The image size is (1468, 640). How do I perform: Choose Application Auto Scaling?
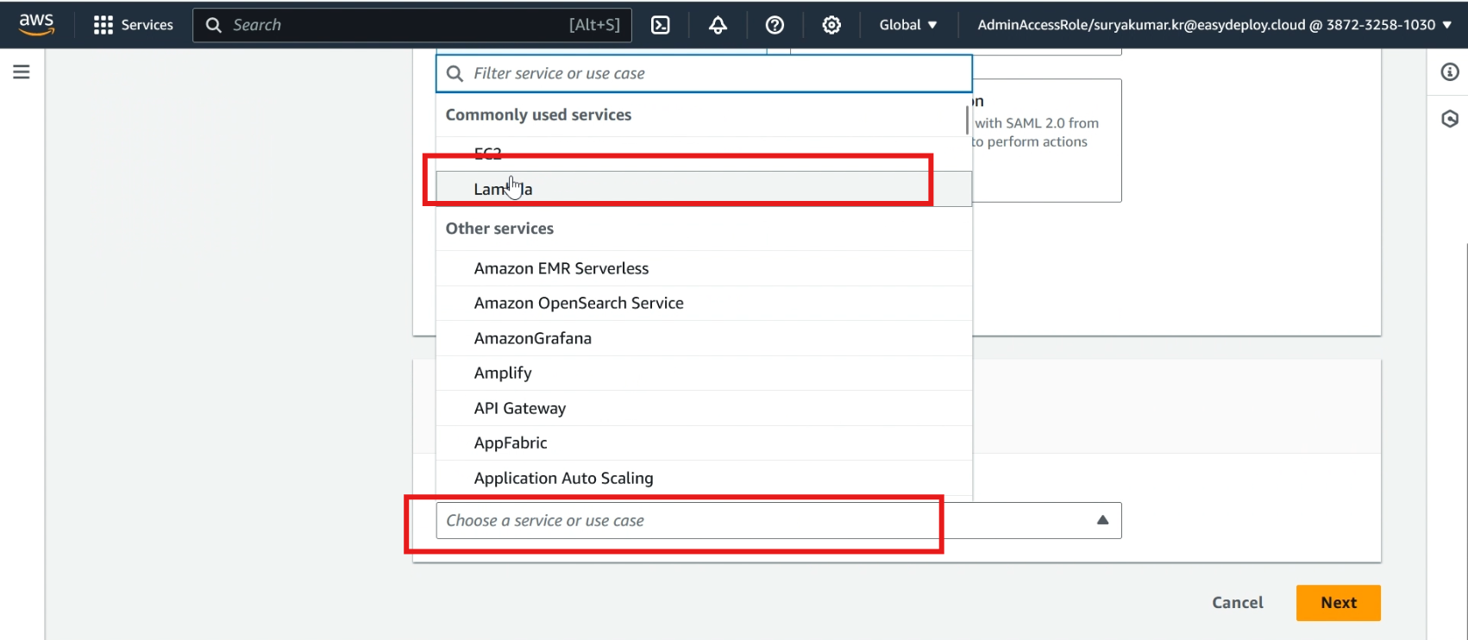(x=704, y=478)
